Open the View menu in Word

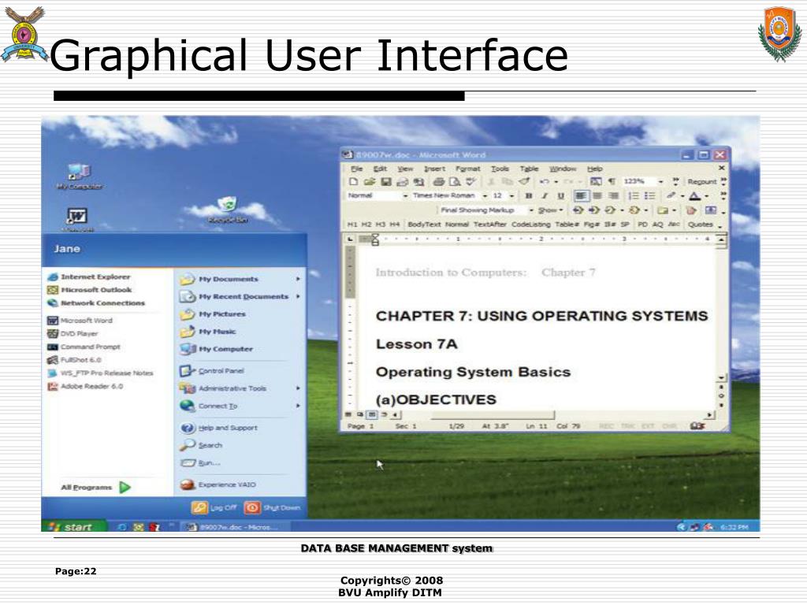(x=405, y=169)
